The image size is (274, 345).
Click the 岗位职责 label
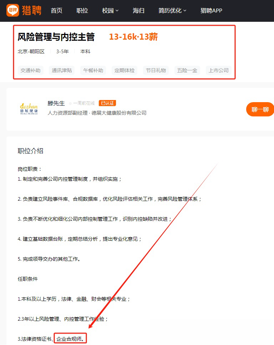tap(30, 169)
